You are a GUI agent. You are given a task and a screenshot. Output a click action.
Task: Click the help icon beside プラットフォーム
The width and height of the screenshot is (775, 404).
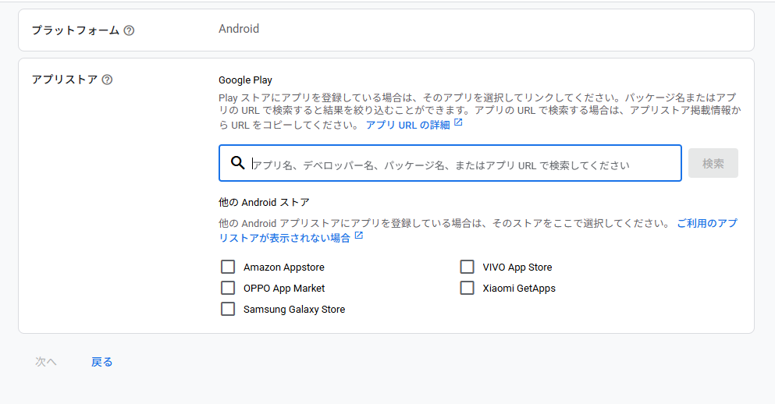pyautogui.click(x=129, y=30)
